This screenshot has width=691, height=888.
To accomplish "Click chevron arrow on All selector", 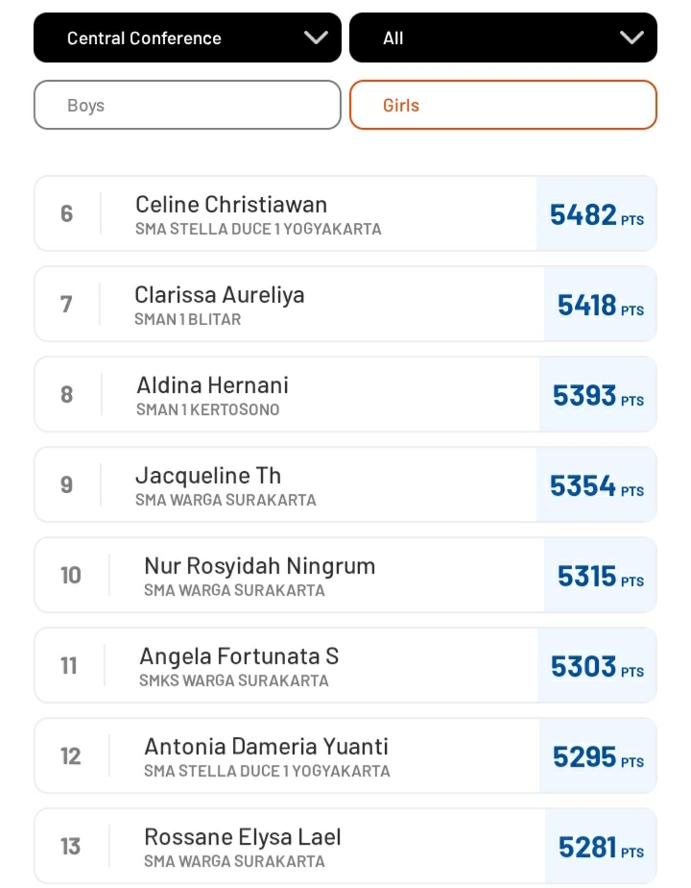I will click(631, 37).
